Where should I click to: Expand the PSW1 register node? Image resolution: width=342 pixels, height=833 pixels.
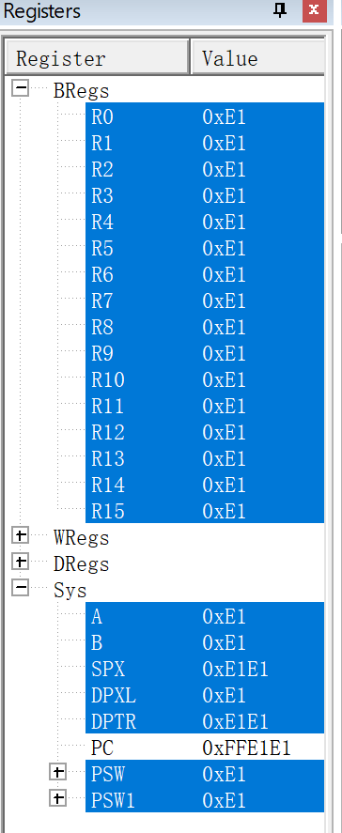point(58,798)
